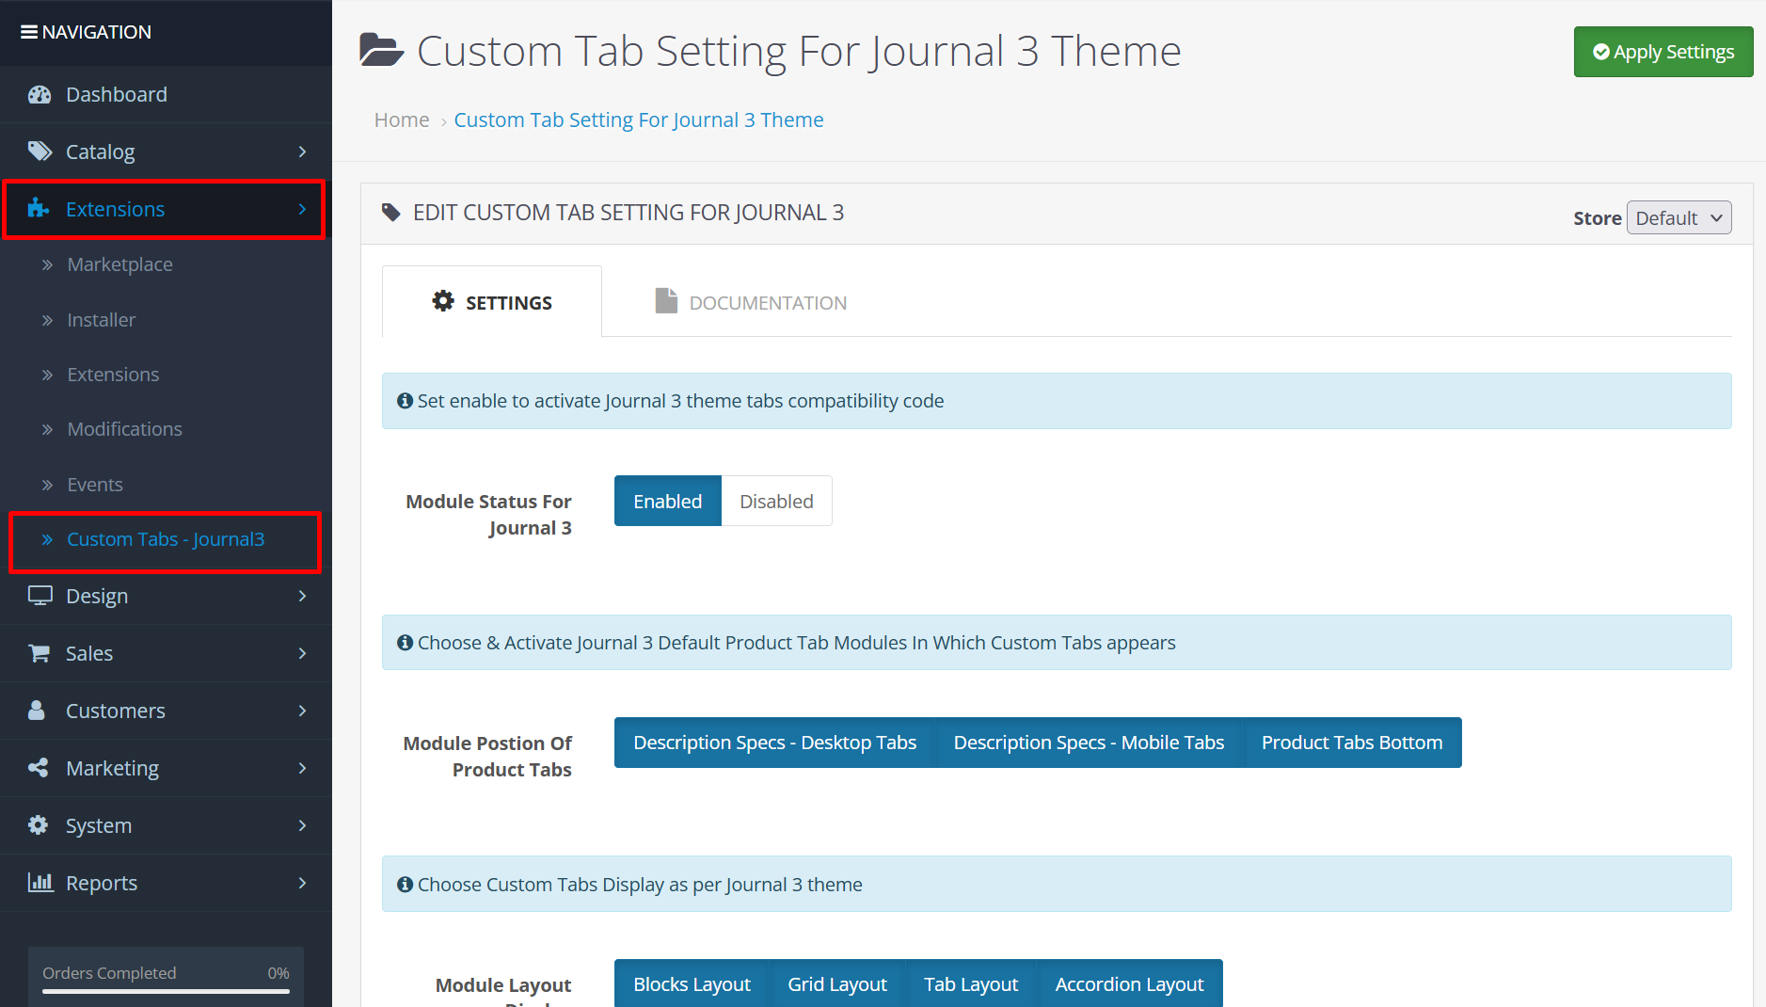Click the Dashboard gauge icon

tap(40, 94)
